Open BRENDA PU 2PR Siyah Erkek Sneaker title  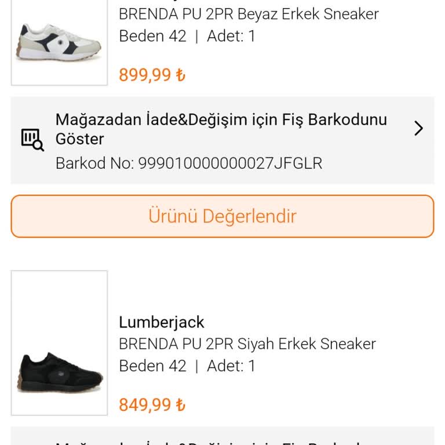click(x=247, y=344)
